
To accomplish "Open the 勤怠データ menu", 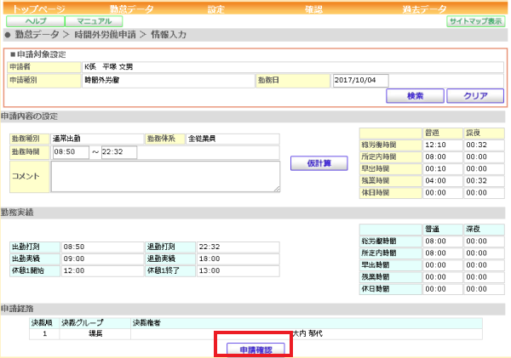I will pos(131,9).
